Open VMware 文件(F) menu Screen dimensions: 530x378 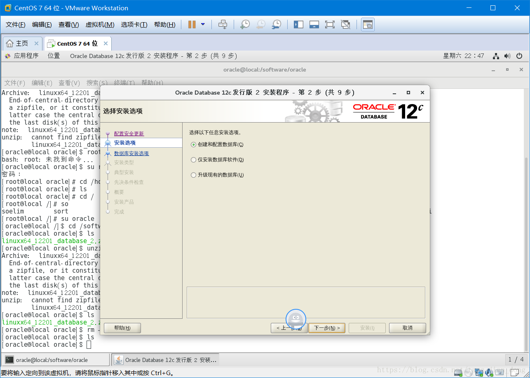click(x=16, y=25)
